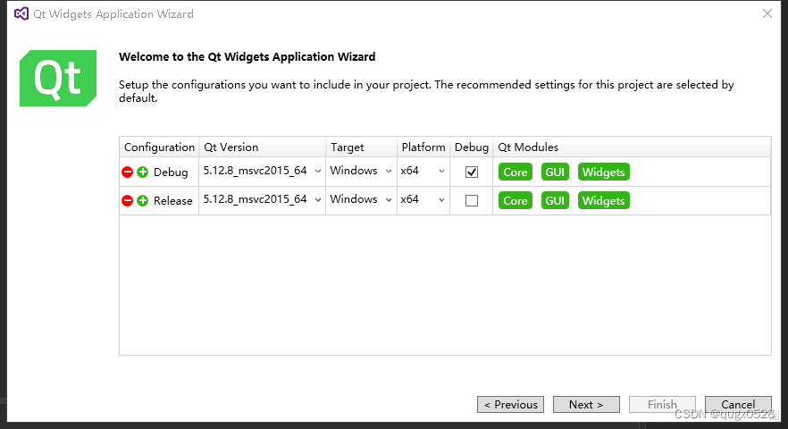This screenshot has height=429, width=788.
Task: Remove the Debug configuration with red minus icon
Action: click(127, 172)
